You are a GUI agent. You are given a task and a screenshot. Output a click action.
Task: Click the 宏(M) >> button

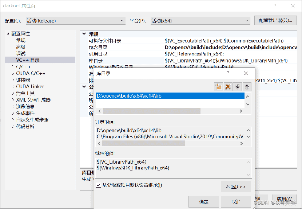[x=236, y=187]
